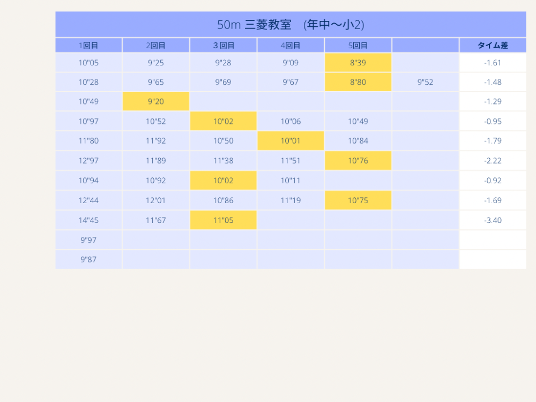Select the -2.22 time difference cell
Viewport: 536px width, 402px height.
coord(493,161)
